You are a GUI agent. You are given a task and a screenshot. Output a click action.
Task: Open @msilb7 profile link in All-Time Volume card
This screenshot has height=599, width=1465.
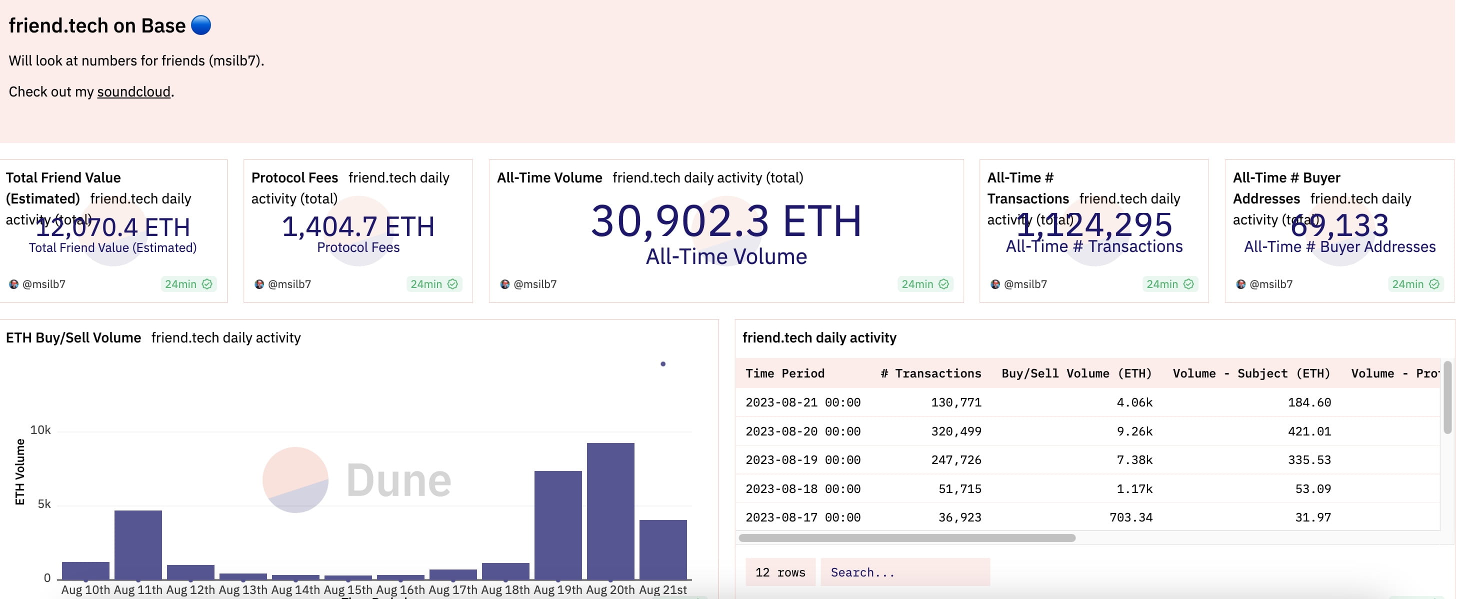tap(535, 284)
